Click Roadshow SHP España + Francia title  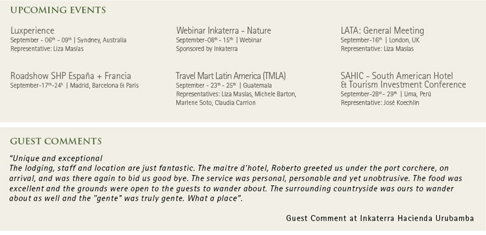[70, 76]
